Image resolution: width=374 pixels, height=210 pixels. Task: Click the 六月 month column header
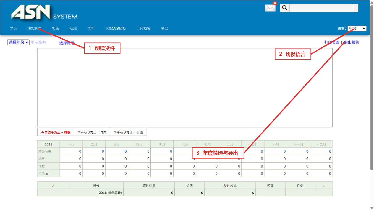tap(185, 145)
